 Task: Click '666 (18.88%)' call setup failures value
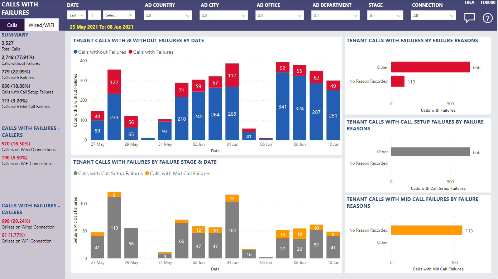pos(16,86)
